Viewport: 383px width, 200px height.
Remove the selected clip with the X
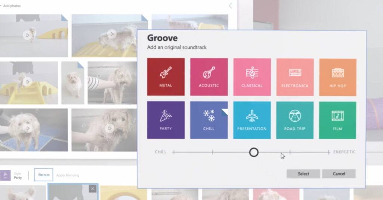tap(93, 188)
